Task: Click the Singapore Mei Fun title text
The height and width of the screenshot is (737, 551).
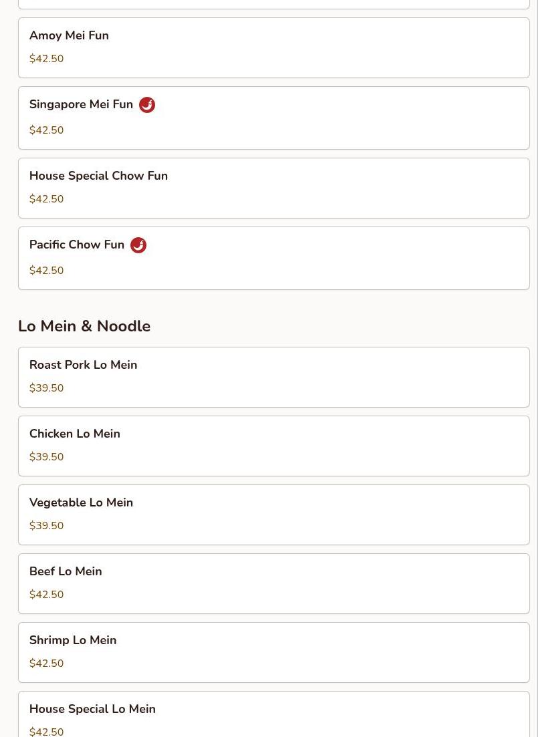Action: (x=81, y=104)
